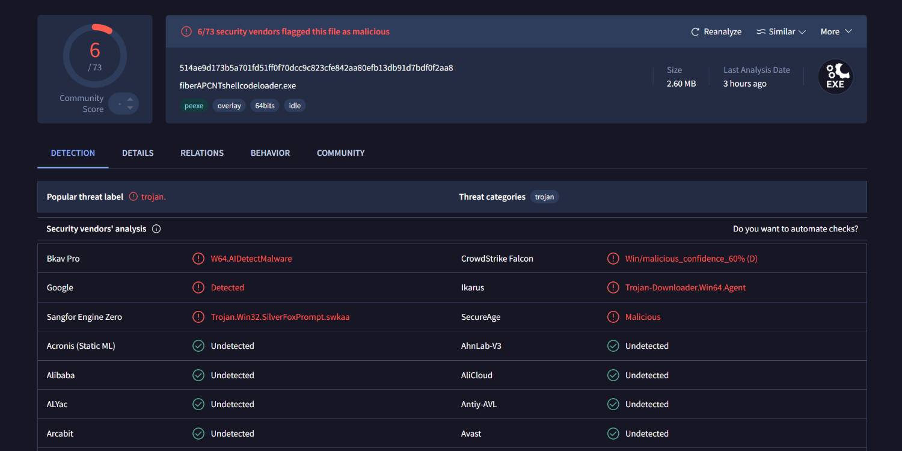Select the Community tab

[x=340, y=153]
